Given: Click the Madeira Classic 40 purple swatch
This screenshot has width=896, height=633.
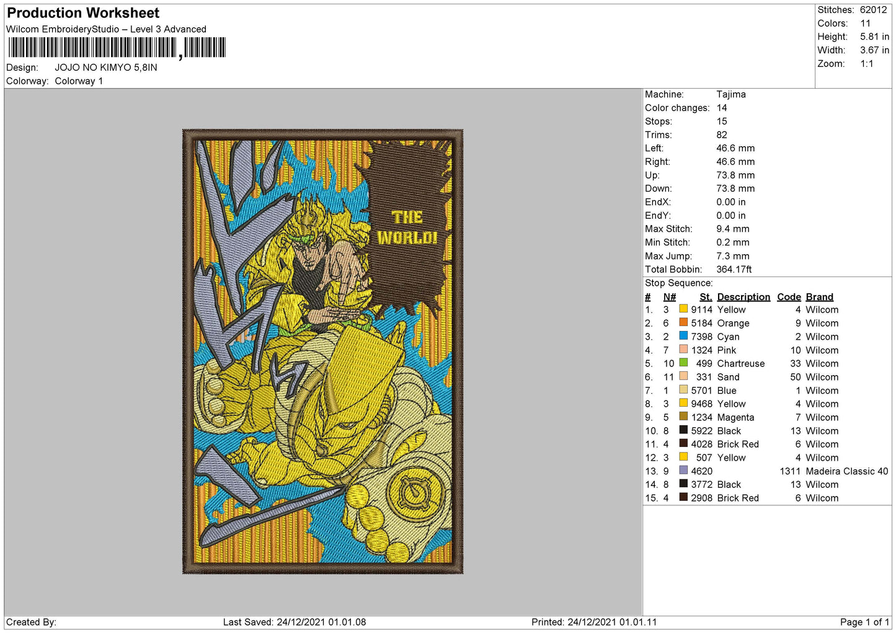Looking at the screenshot, I should (683, 471).
